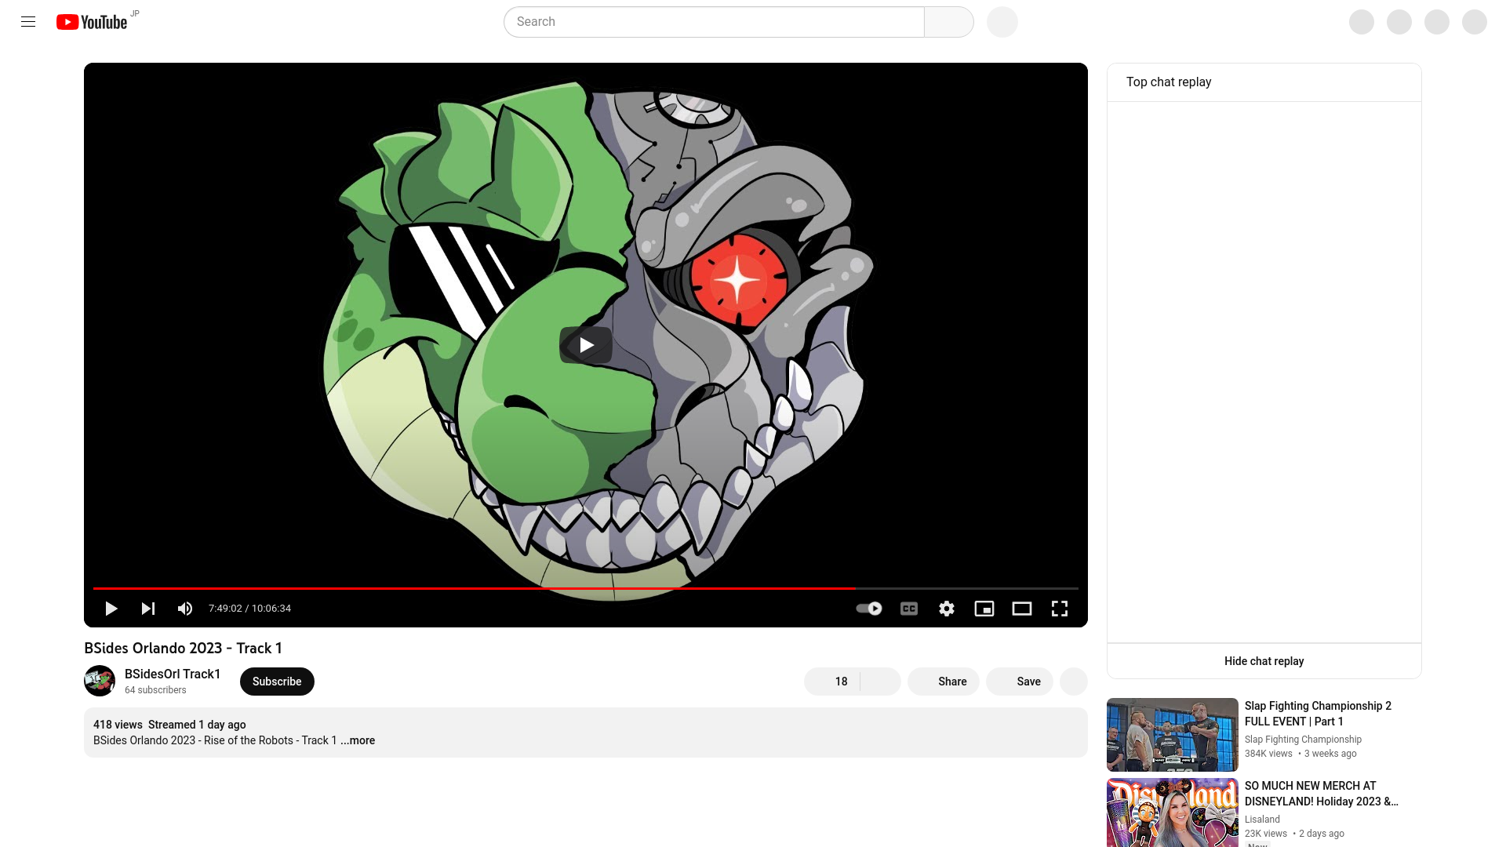Enter full screen mode
This screenshot has height=847, width=1506.
tap(1060, 609)
